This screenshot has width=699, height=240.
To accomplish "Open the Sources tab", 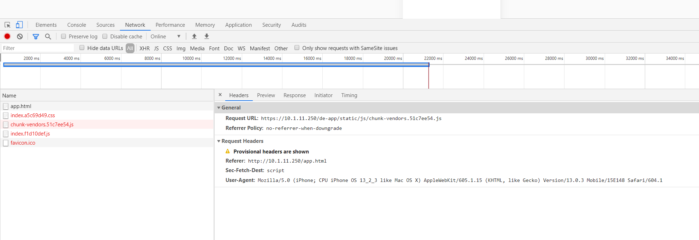I will pyautogui.click(x=106, y=25).
